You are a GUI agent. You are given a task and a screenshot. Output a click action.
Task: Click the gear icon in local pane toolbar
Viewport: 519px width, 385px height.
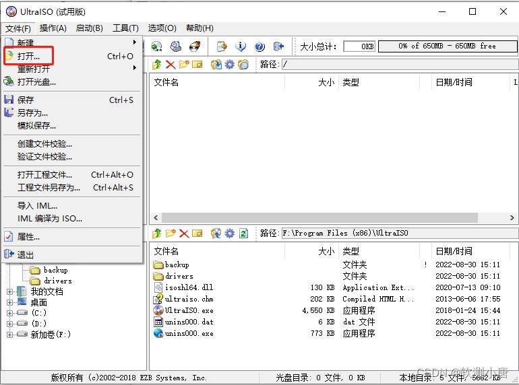pos(229,234)
